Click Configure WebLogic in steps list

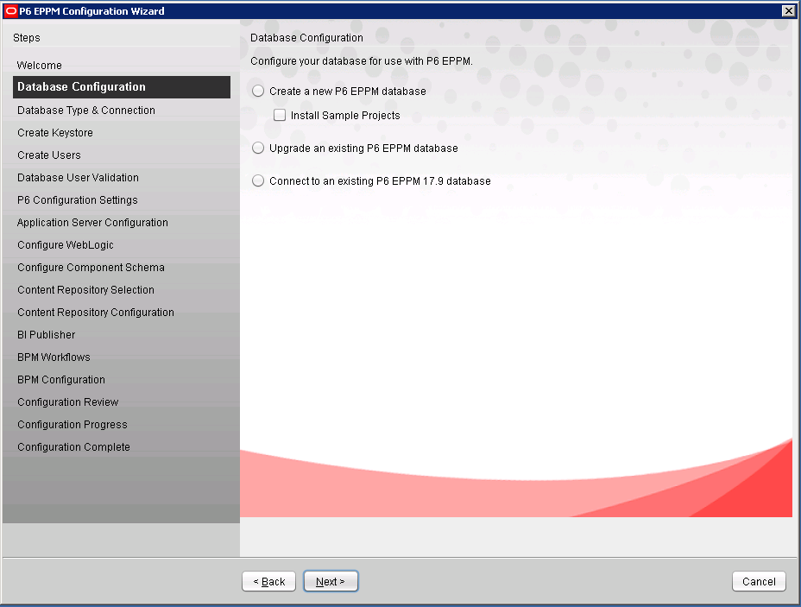point(66,245)
